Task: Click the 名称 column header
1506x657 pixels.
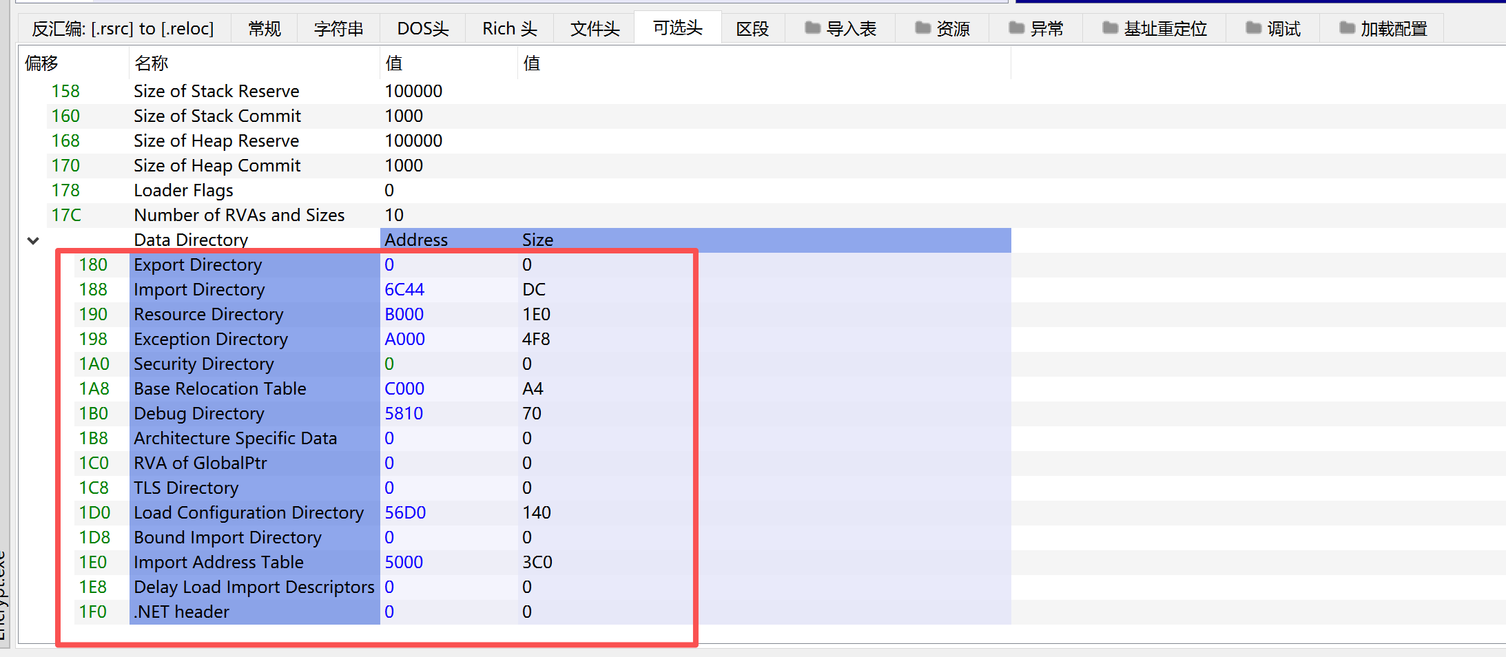Action: tap(152, 63)
